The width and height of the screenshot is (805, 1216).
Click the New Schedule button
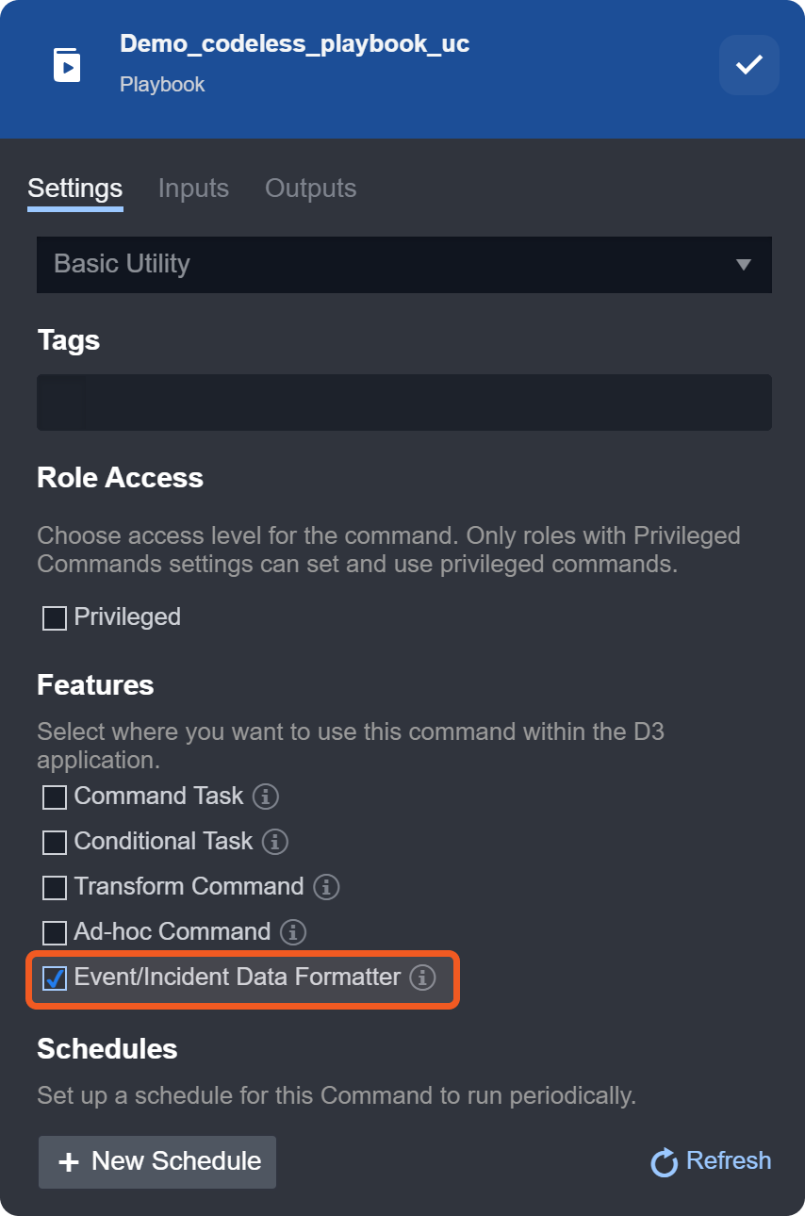pos(157,1161)
